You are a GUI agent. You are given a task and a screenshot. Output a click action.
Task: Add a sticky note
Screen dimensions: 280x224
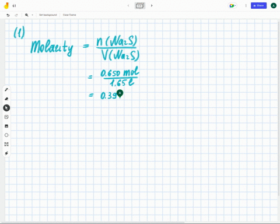[x=6, y=117]
